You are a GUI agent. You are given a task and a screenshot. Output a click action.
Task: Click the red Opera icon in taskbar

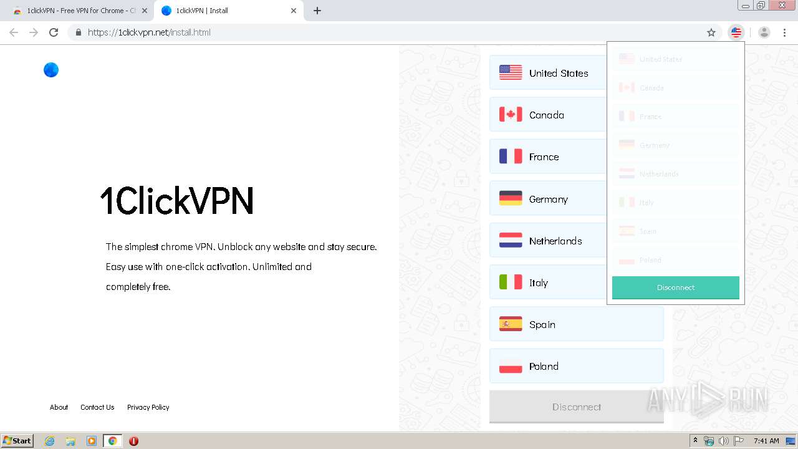point(133,441)
